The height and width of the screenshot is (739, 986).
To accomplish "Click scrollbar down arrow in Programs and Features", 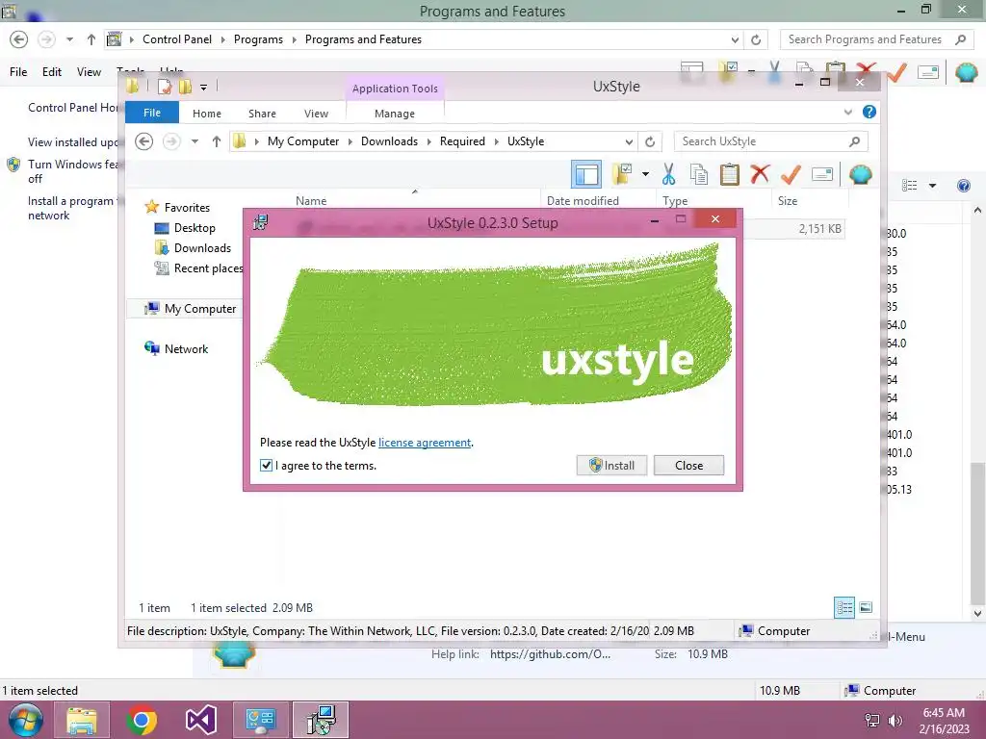I will click(977, 613).
